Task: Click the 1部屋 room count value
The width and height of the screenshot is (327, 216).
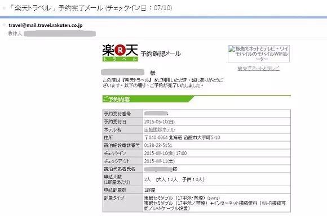Action: pos(150,190)
